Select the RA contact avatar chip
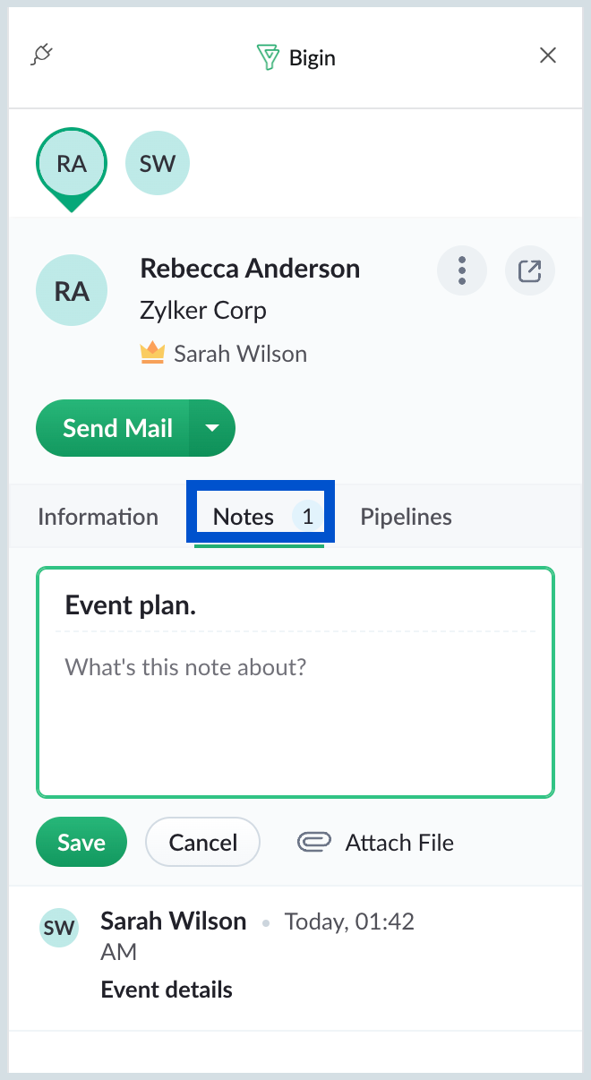Screen dimensions: 591x1080 coord(72,164)
